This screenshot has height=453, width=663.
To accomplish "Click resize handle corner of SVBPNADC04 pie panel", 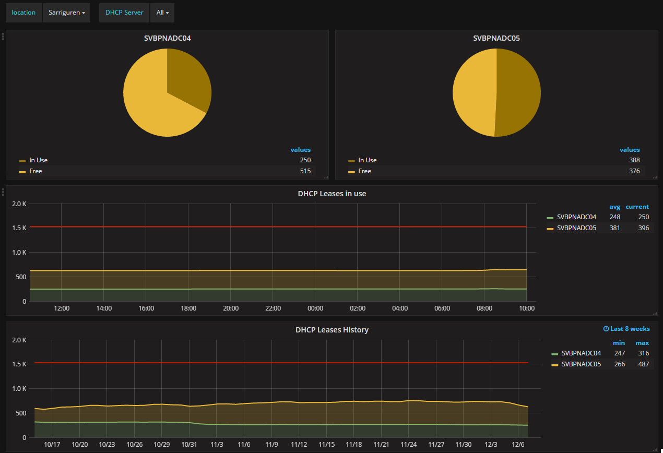I will click(x=326, y=177).
